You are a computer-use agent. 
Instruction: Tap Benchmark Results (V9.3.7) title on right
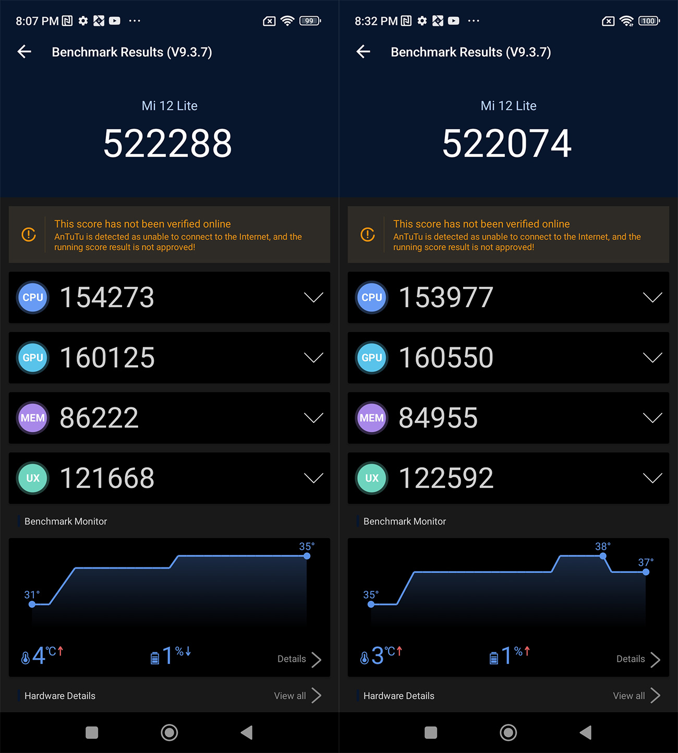pyautogui.click(x=471, y=52)
